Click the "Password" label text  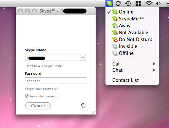pos(33,73)
